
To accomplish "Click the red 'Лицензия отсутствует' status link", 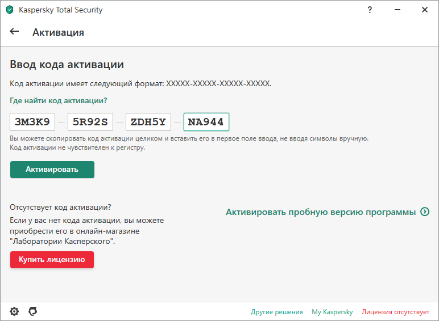I will pyautogui.click(x=395, y=312).
